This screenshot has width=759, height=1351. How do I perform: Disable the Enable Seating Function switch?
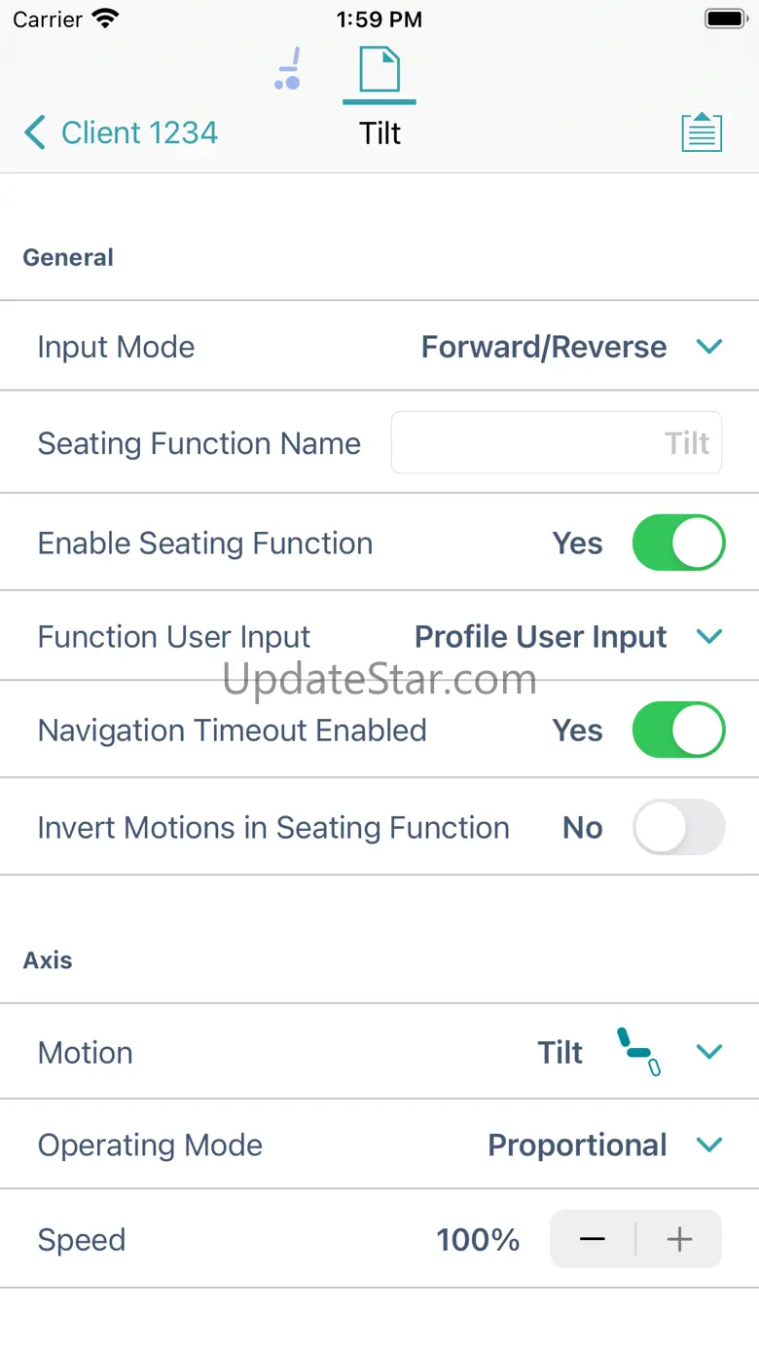(x=678, y=543)
